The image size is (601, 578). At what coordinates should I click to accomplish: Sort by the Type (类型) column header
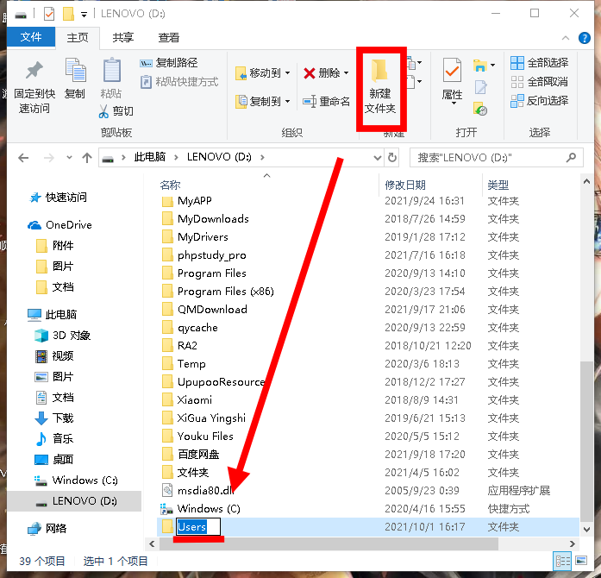498,185
